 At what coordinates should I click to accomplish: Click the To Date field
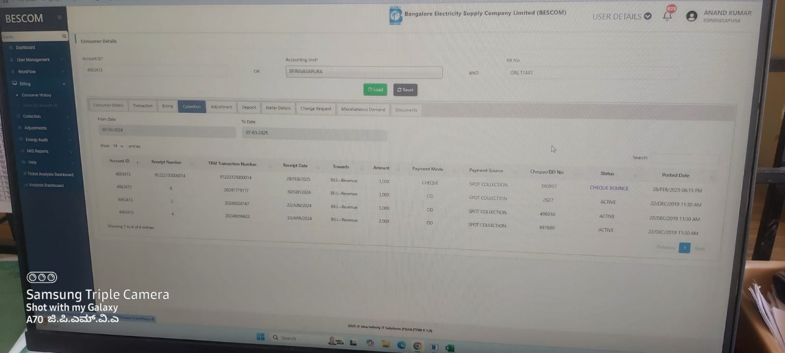click(314, 133)
